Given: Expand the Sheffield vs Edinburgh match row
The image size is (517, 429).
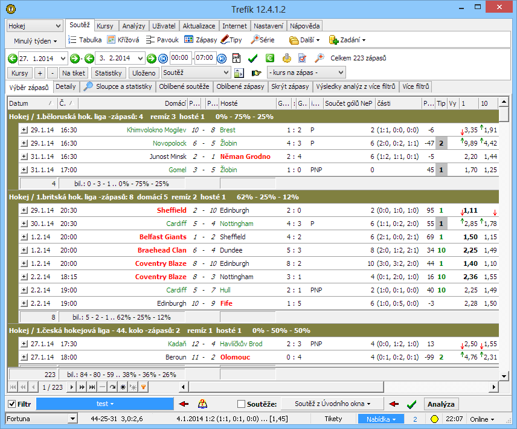Looking at the screenshot, I should click(x=24, y=211).
